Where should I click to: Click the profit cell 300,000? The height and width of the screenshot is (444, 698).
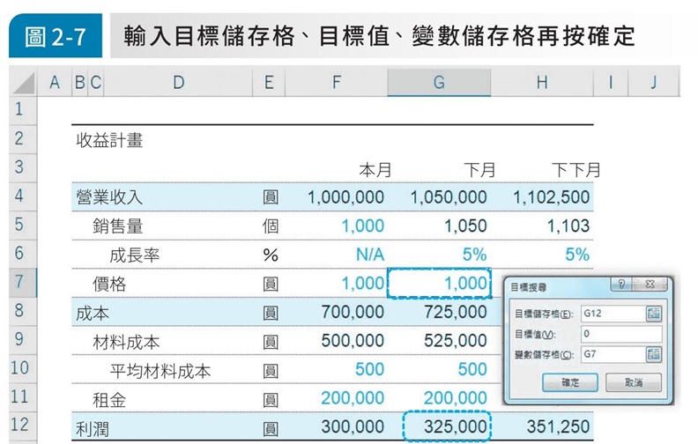coord(353,426)
